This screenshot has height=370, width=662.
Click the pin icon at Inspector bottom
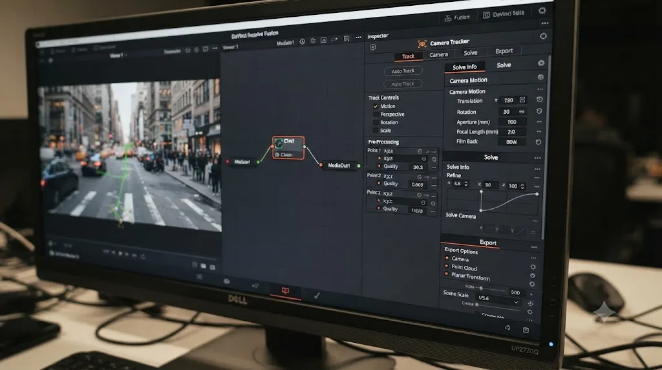[507, 327]
